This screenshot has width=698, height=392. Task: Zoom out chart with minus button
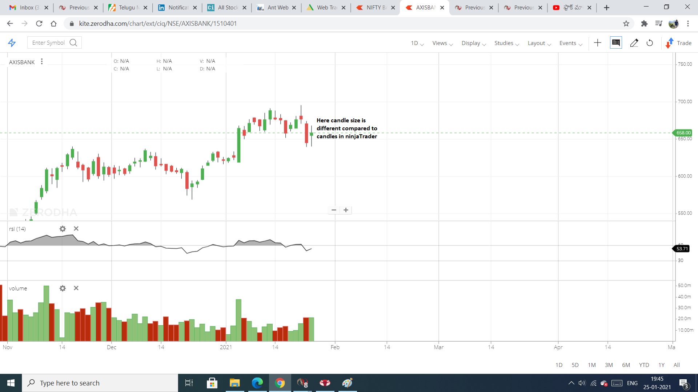[334, 210]
